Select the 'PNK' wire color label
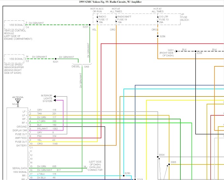Screen dimensions: 224x180 [x=40, y=136]
